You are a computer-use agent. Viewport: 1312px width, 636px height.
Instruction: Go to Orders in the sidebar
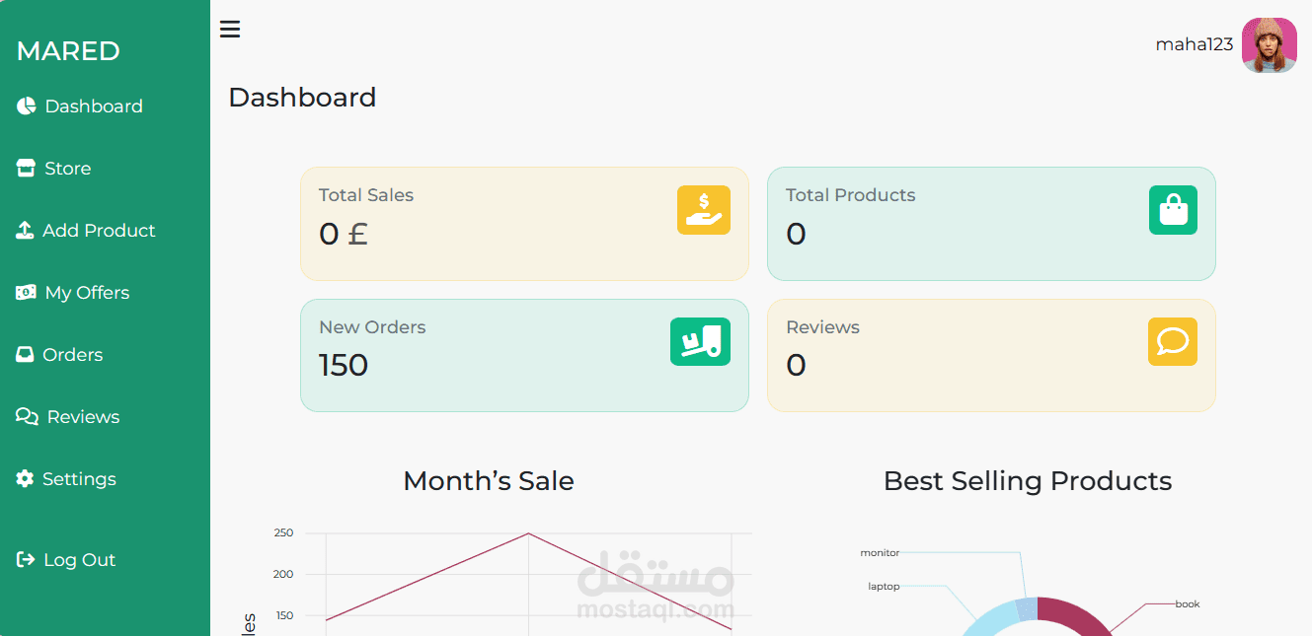pyautogui.click(x=72, y=355)
